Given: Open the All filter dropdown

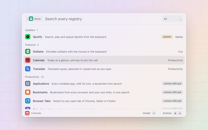Looking at the screenshot, I should click(x=172, y=19).
